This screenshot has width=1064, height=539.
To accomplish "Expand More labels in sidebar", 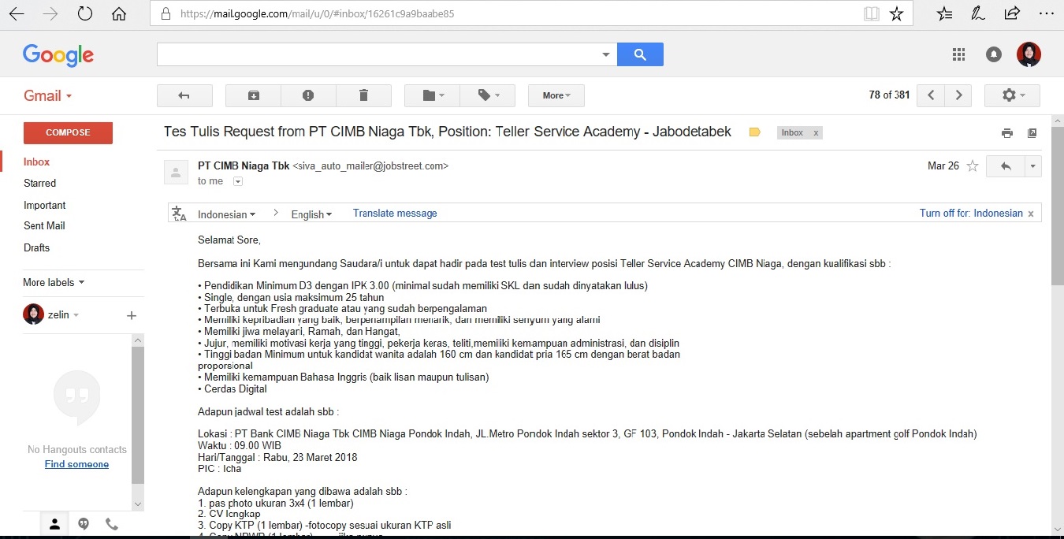I will tap(54, 282).
